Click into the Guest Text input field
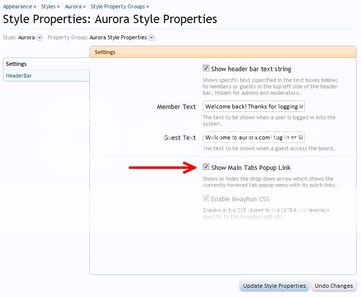Viewport: 361px width, 297px height. 254,137
